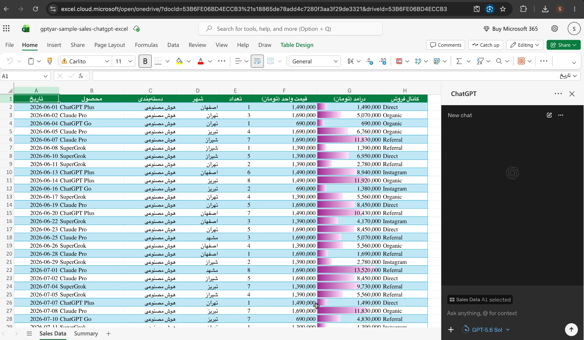The image size is (584, 340).
Task: Click the Find magnifier icon
Action: tap(499, 61)
